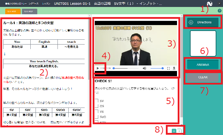Viewport: 223px width, 135px height.
Task: Check the OS option
Action: [97, 106]
